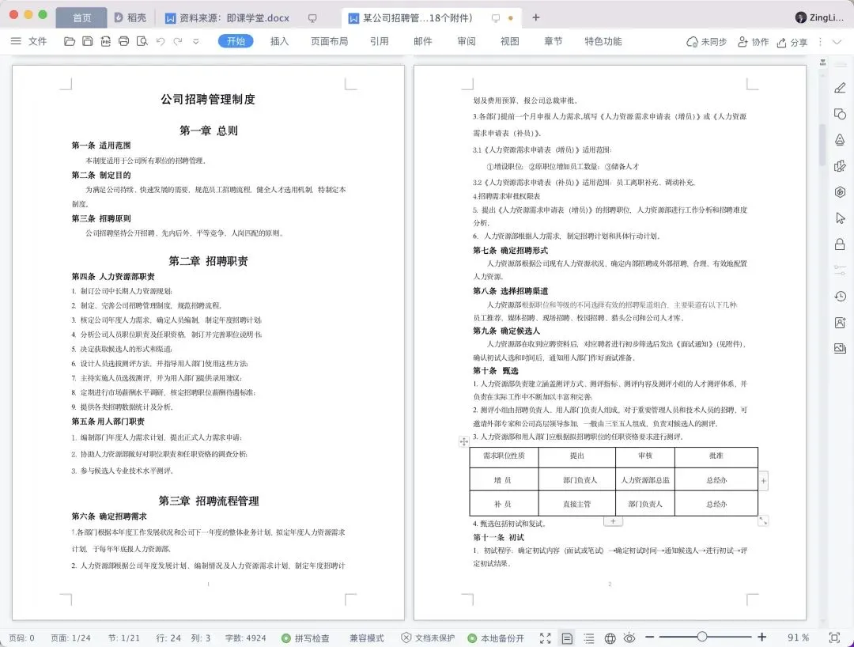Add a new tab with plus button

click(x=536, y=17)
